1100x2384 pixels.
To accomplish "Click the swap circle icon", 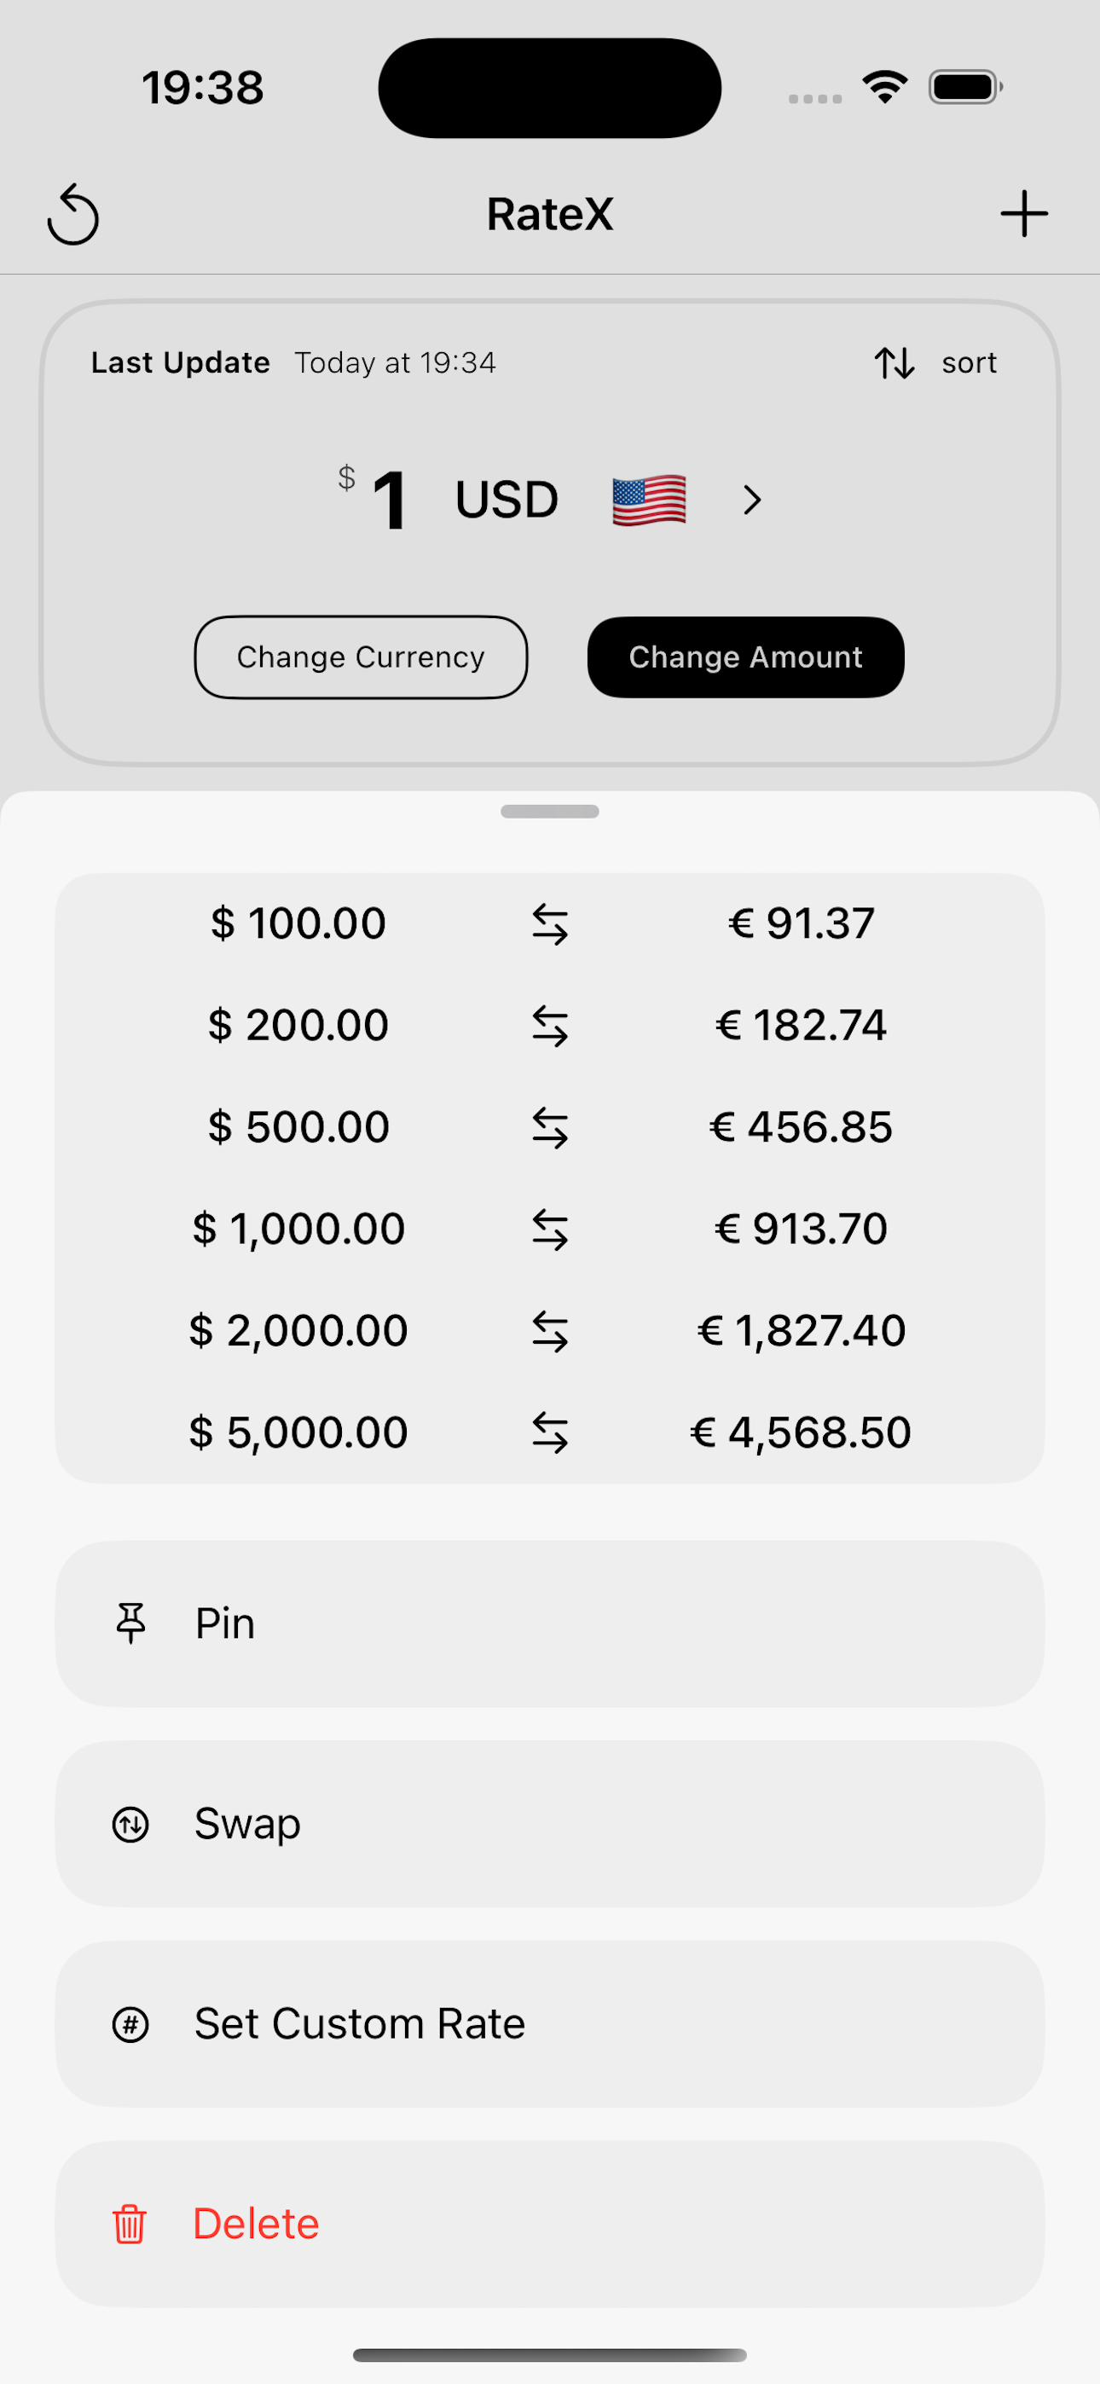I will coord(130,1824).
